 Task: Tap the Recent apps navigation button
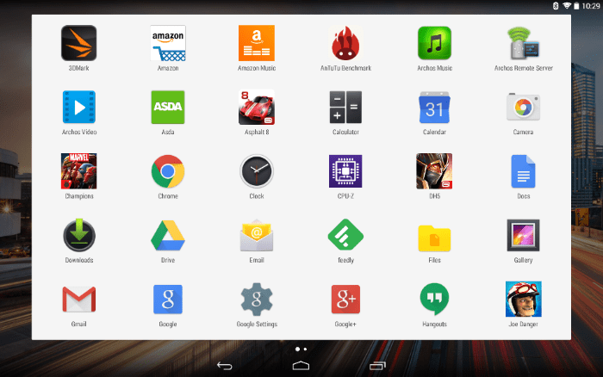[x=377, y=366]
